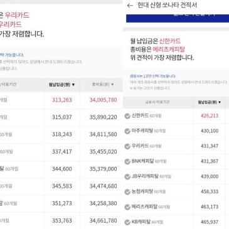This screenshot has width=229, height=229.
Task: Sort left table by 월납입금(원)
Action: click(x=61, y=85)
